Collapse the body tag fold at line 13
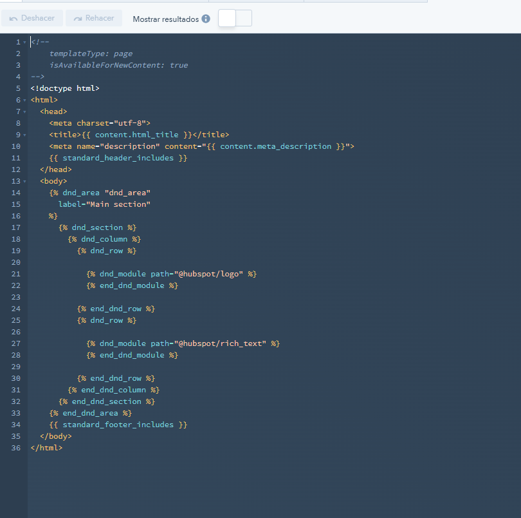521x518 pixels. 24,182
